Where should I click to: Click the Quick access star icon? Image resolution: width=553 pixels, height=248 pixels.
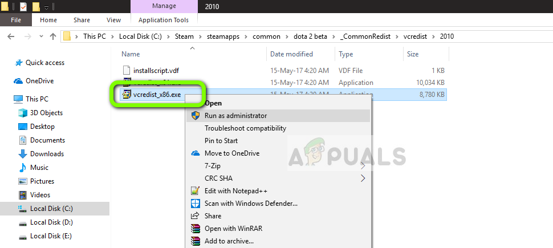(18, 63)
